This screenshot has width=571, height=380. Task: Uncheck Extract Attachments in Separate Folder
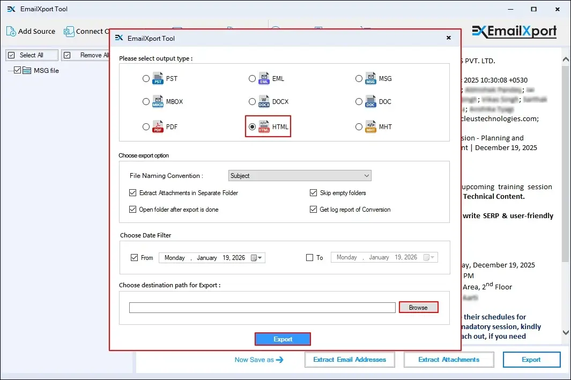point(133,193)
